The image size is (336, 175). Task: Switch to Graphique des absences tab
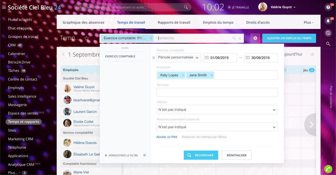click(x=83, y=22)
